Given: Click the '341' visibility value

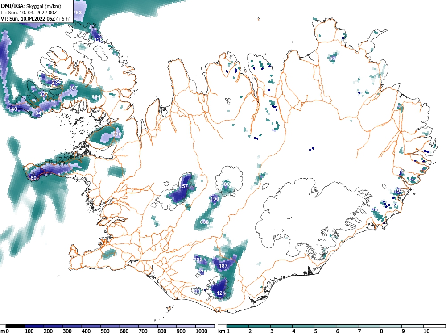Looking at the screenshot, I should [x=39, y=113].
